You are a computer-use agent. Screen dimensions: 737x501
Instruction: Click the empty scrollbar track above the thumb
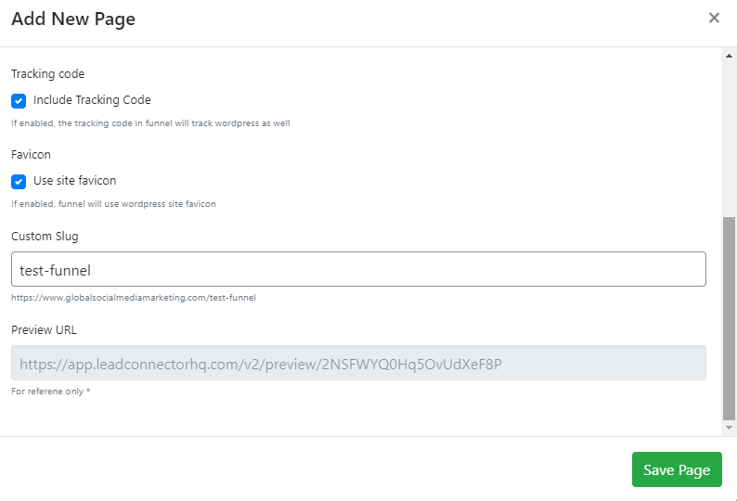[730, 139]
